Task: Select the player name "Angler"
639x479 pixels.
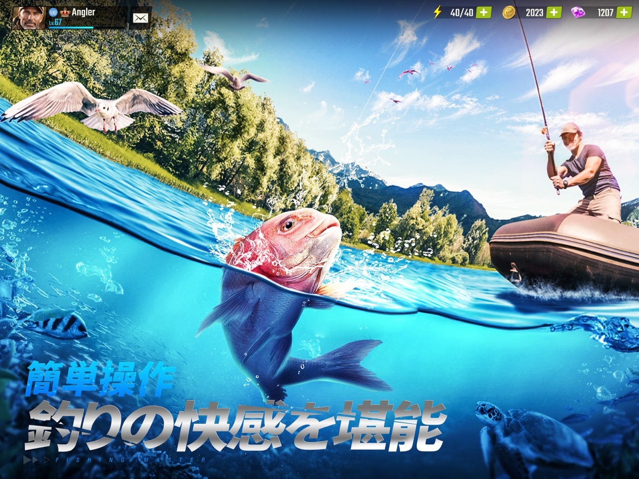Action: point(83,12)
